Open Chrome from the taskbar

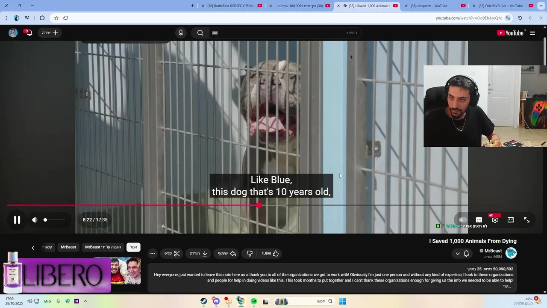[241, 302]
